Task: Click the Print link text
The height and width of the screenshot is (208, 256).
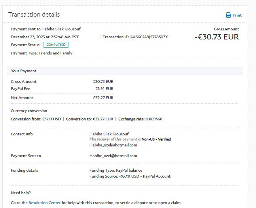Action: click(x=237, y=15)
